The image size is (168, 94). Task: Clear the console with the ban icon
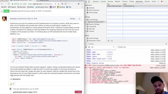tap(86, 47)
